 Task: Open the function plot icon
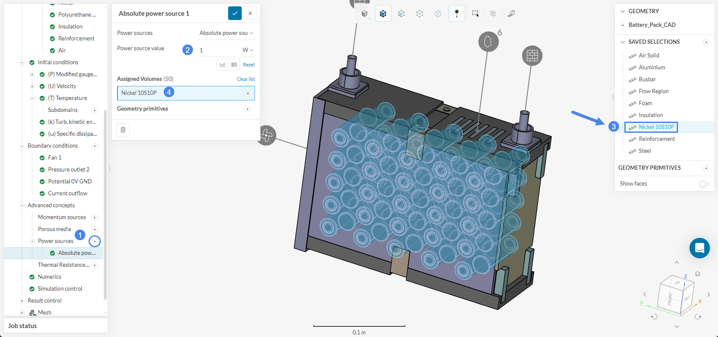click(x=223, y=65)
